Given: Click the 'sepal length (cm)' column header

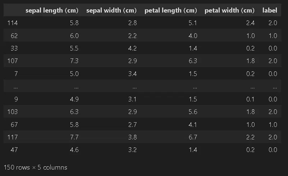Looking at the screenshot, I should point(52,10).
